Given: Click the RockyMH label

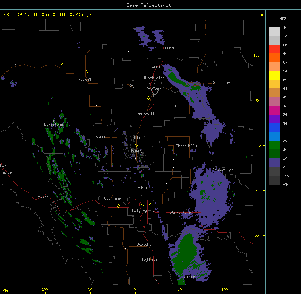Looking at the screenshot, I should coord(86,79).
